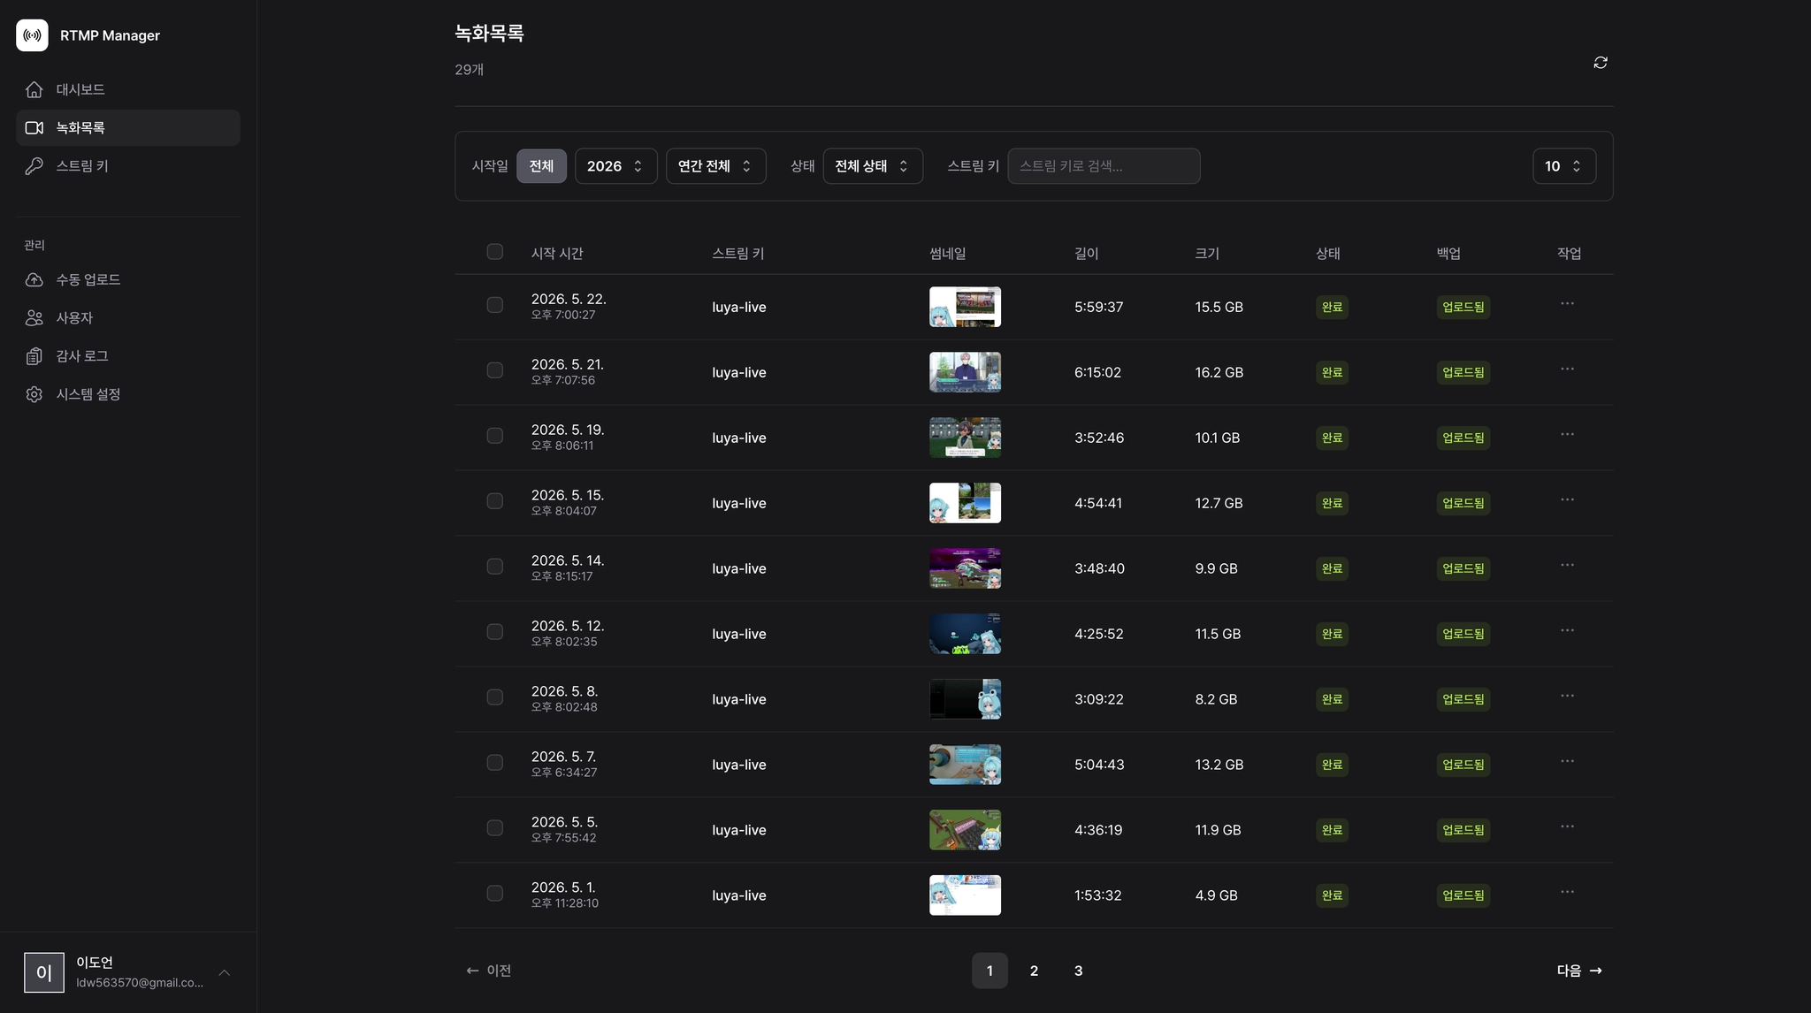The height and width of the screenshot is (1013, 1811).
Task: Click the RTMP Manager broadcast logo
Action: point(33,35)
